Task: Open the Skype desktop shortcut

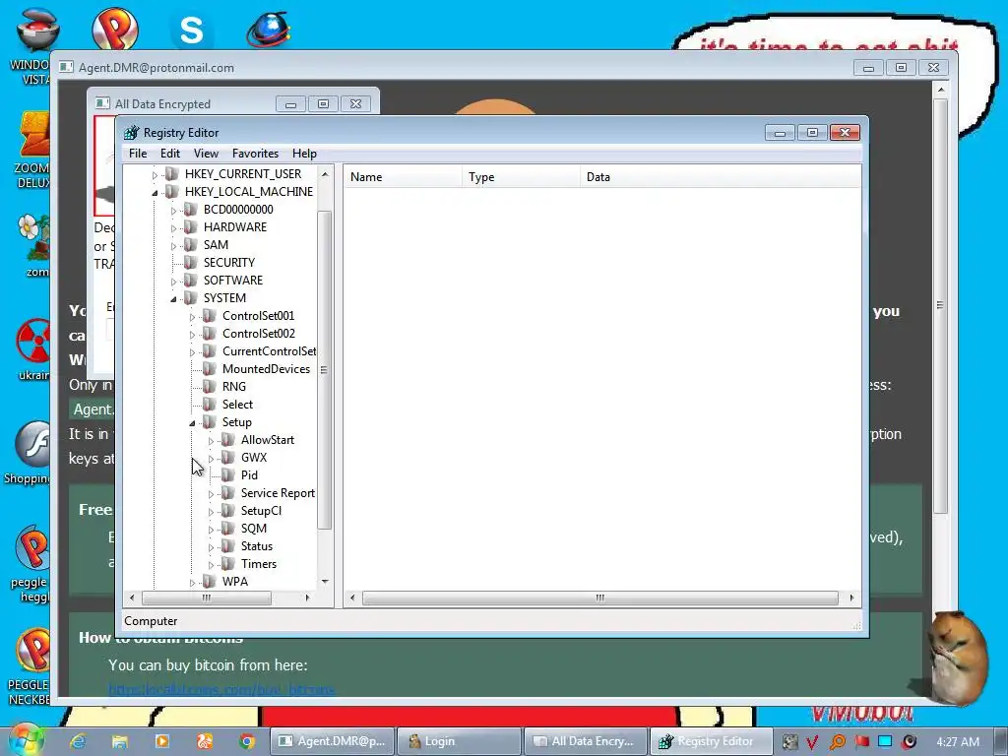Action: pyautogui.click(x=191, y=30)
